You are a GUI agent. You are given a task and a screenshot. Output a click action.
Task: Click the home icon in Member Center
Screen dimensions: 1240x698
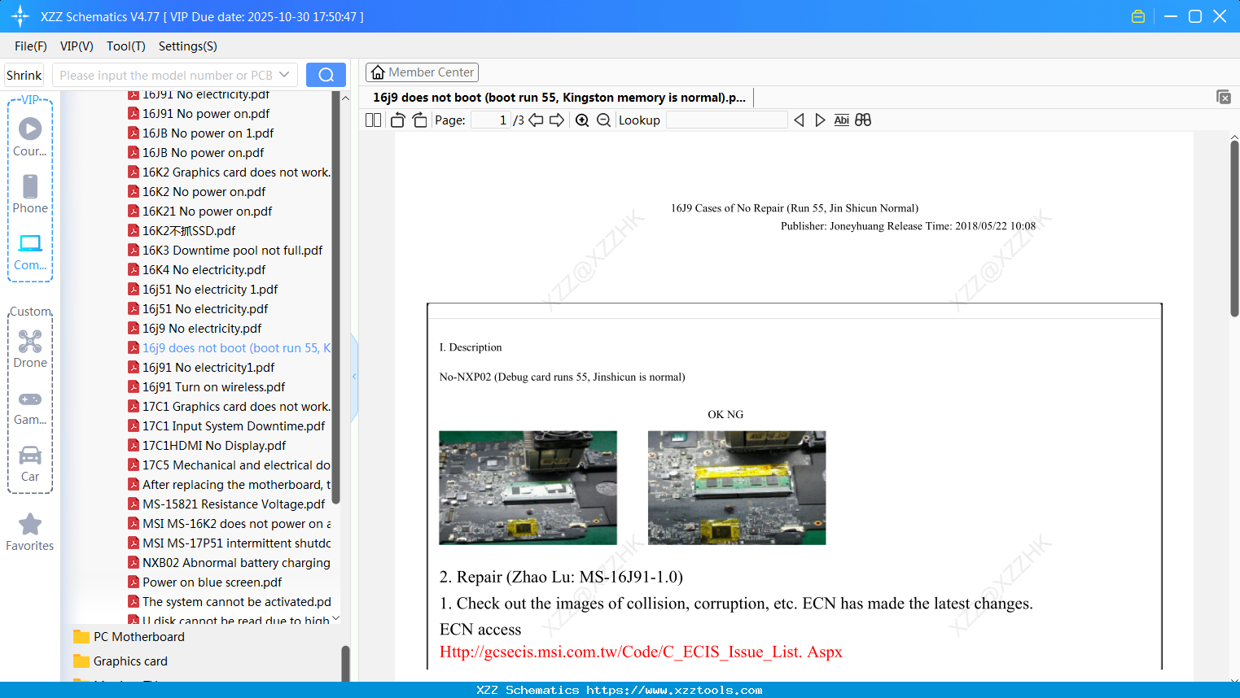[378, 72]
